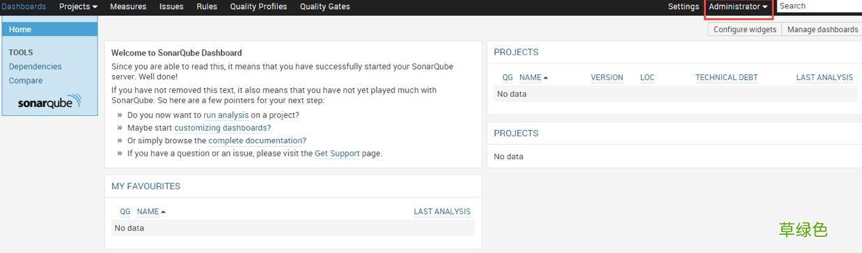This screenshot has width=862, height=253.
Task: Open Settings in the top bar
Action: (683, 6)
